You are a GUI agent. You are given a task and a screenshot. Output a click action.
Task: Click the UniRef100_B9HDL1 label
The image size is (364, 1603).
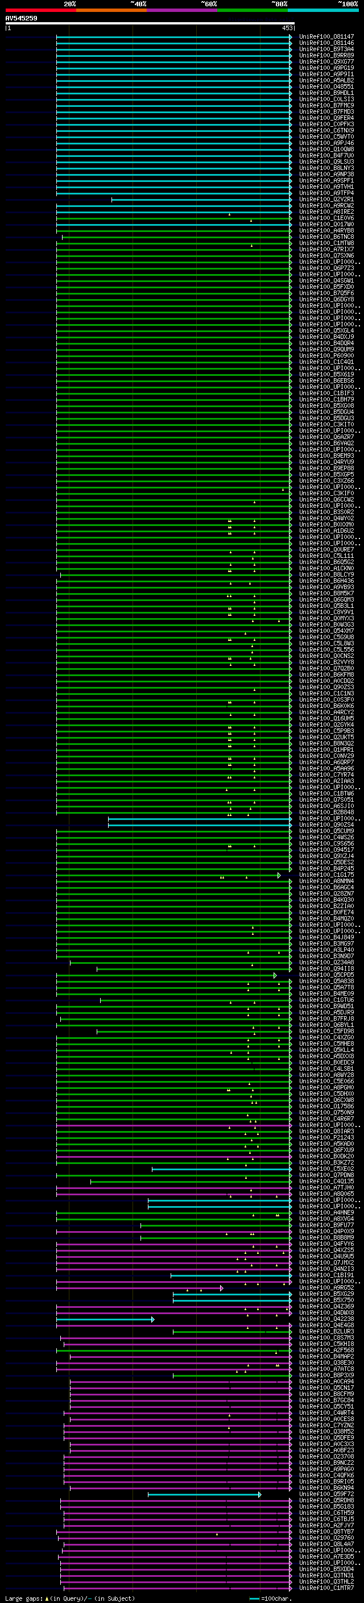pyautogui.click(x=326, y=93)
